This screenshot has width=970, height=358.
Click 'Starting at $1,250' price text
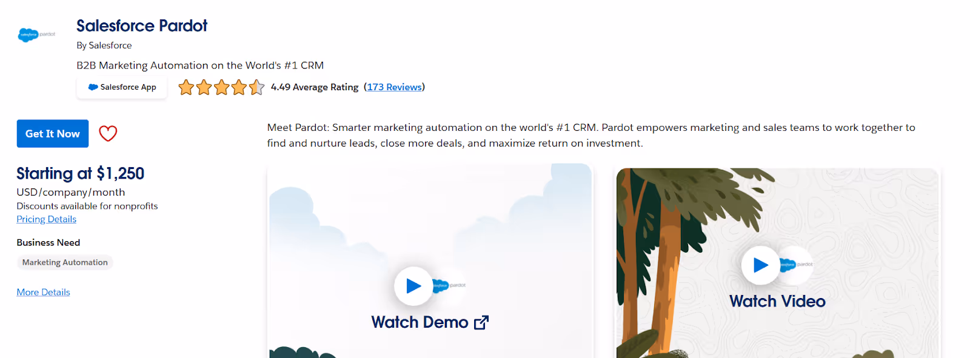81,173
